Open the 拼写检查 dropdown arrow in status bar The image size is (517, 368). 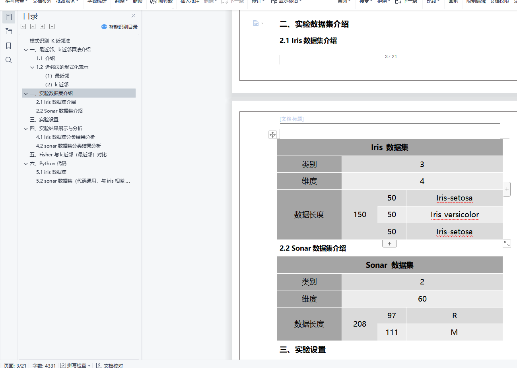coord(89,365)
